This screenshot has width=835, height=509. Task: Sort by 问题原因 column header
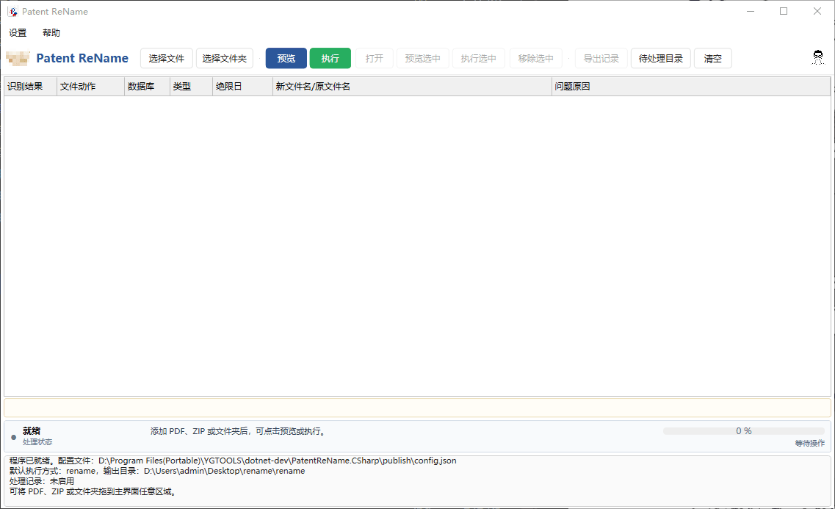pos(691,86)
